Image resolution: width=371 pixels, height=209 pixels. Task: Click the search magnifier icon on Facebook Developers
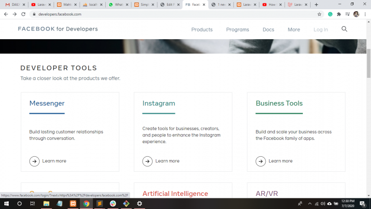point(344,29)
